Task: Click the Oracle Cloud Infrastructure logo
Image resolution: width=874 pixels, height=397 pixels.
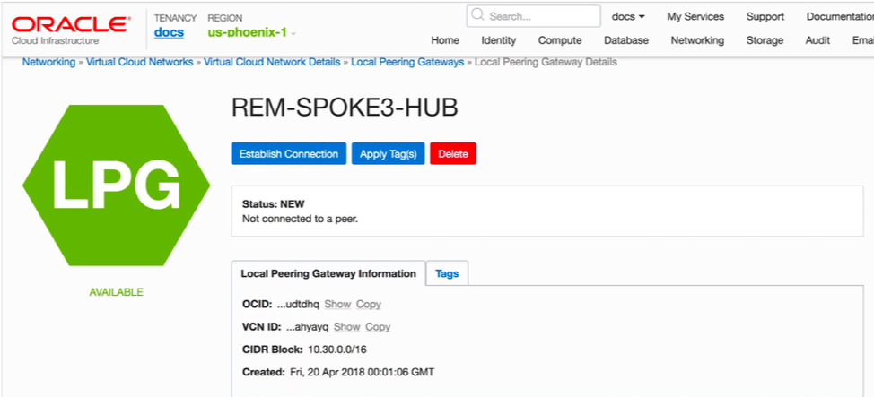Action: tap(67, 29)
